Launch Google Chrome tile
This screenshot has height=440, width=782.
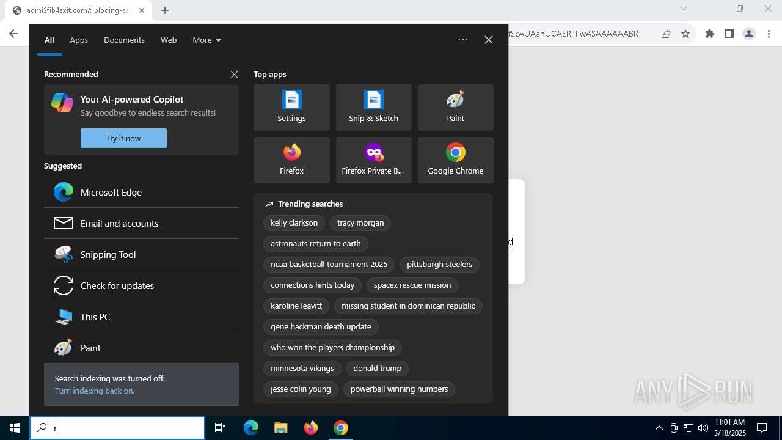pyautogui.click(x=455, y=160)
